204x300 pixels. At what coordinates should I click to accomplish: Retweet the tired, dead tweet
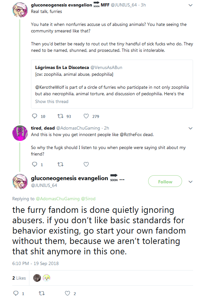(x=60, y=164)
